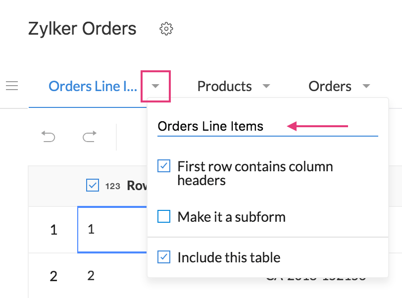Switch to the Products tab
This screenshot has height=298, width=402.
click(224, 87)
